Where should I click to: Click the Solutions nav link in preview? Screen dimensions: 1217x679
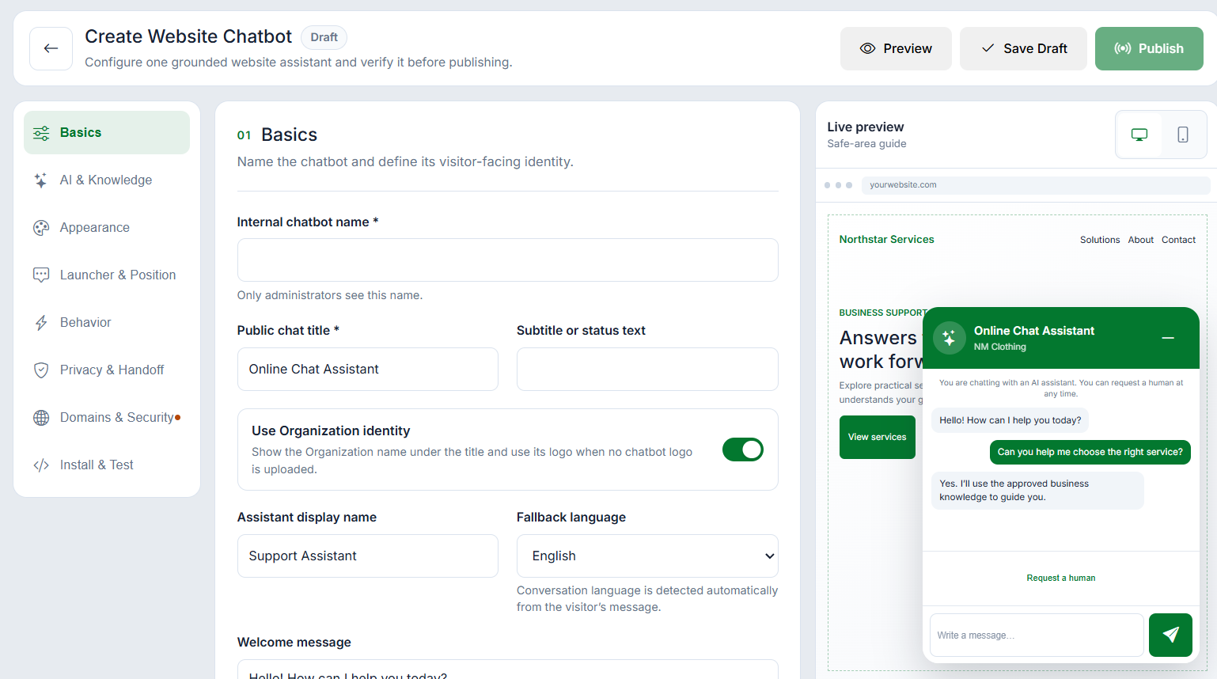(1100, 240)
